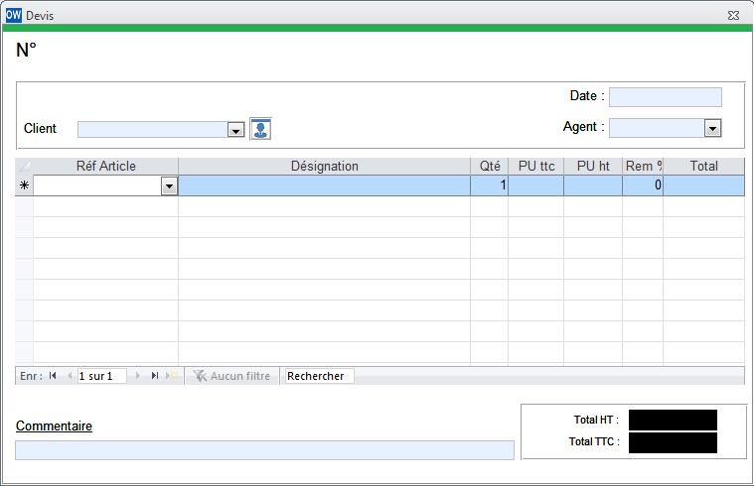Select all rows via grid corner
Viewport: 754px width, 486px height.
click(24, 167)
